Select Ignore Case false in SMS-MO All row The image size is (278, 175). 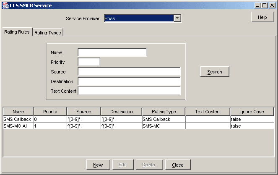point(252,126)
